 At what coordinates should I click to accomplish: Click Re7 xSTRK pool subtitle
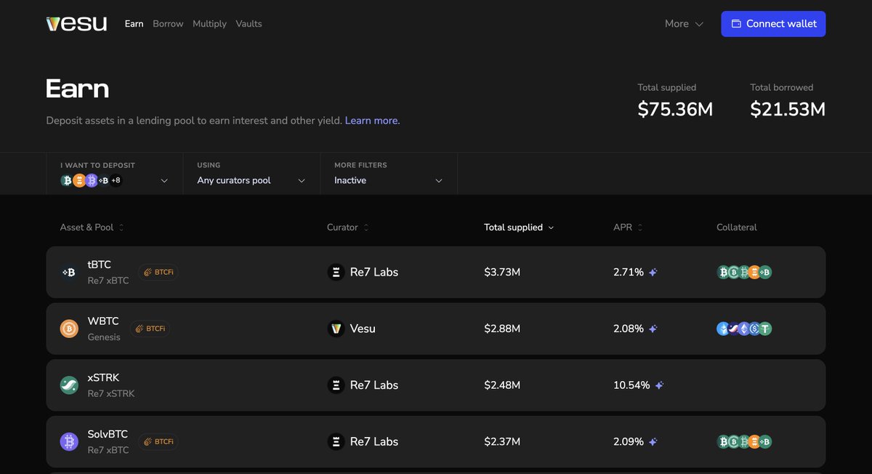[x=111, y=393]
